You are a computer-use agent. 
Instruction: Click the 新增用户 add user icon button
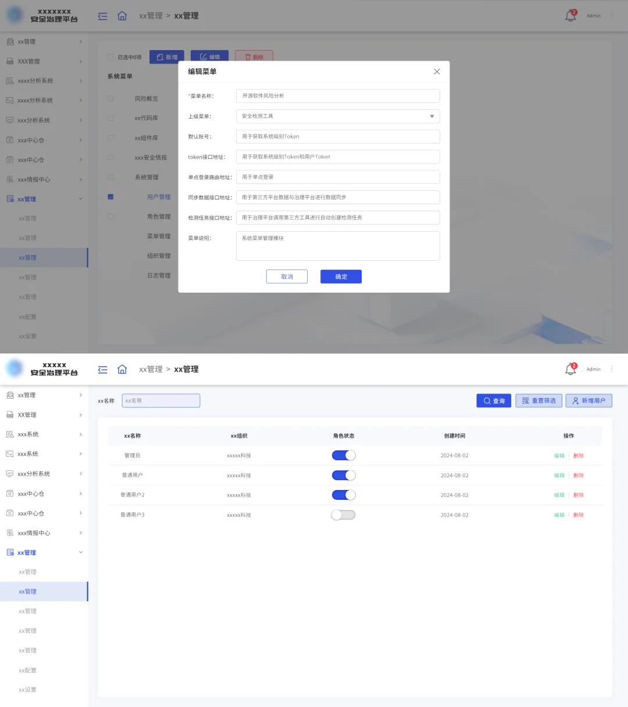pyautogui.click(x=588, y=400)
